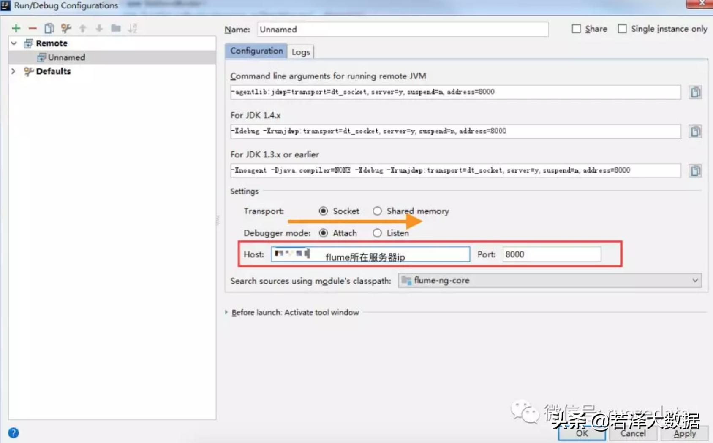Click the Remote configuration type icon
Image resolution: width=713 pixels, height=443 pixels.
[28, 43]
